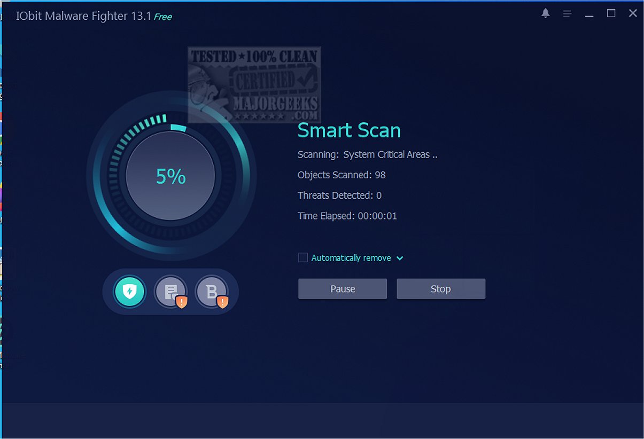
Task: Click the Time Elapsed 00:00:01 line
Action: (x=347, y=216)
